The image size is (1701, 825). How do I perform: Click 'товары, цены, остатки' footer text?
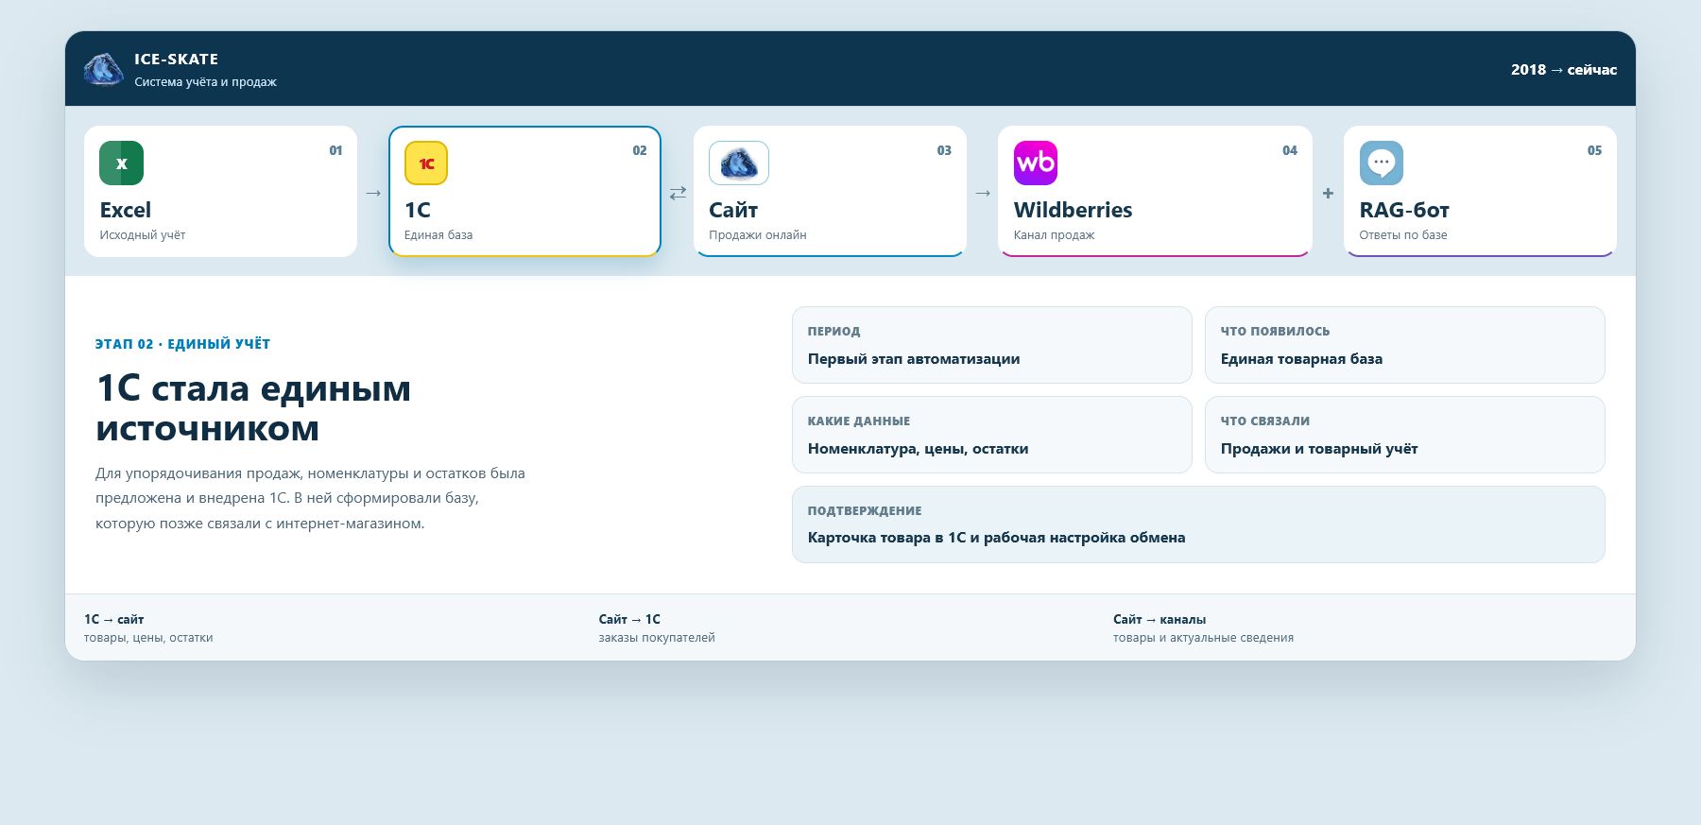(x=148, y=638)
